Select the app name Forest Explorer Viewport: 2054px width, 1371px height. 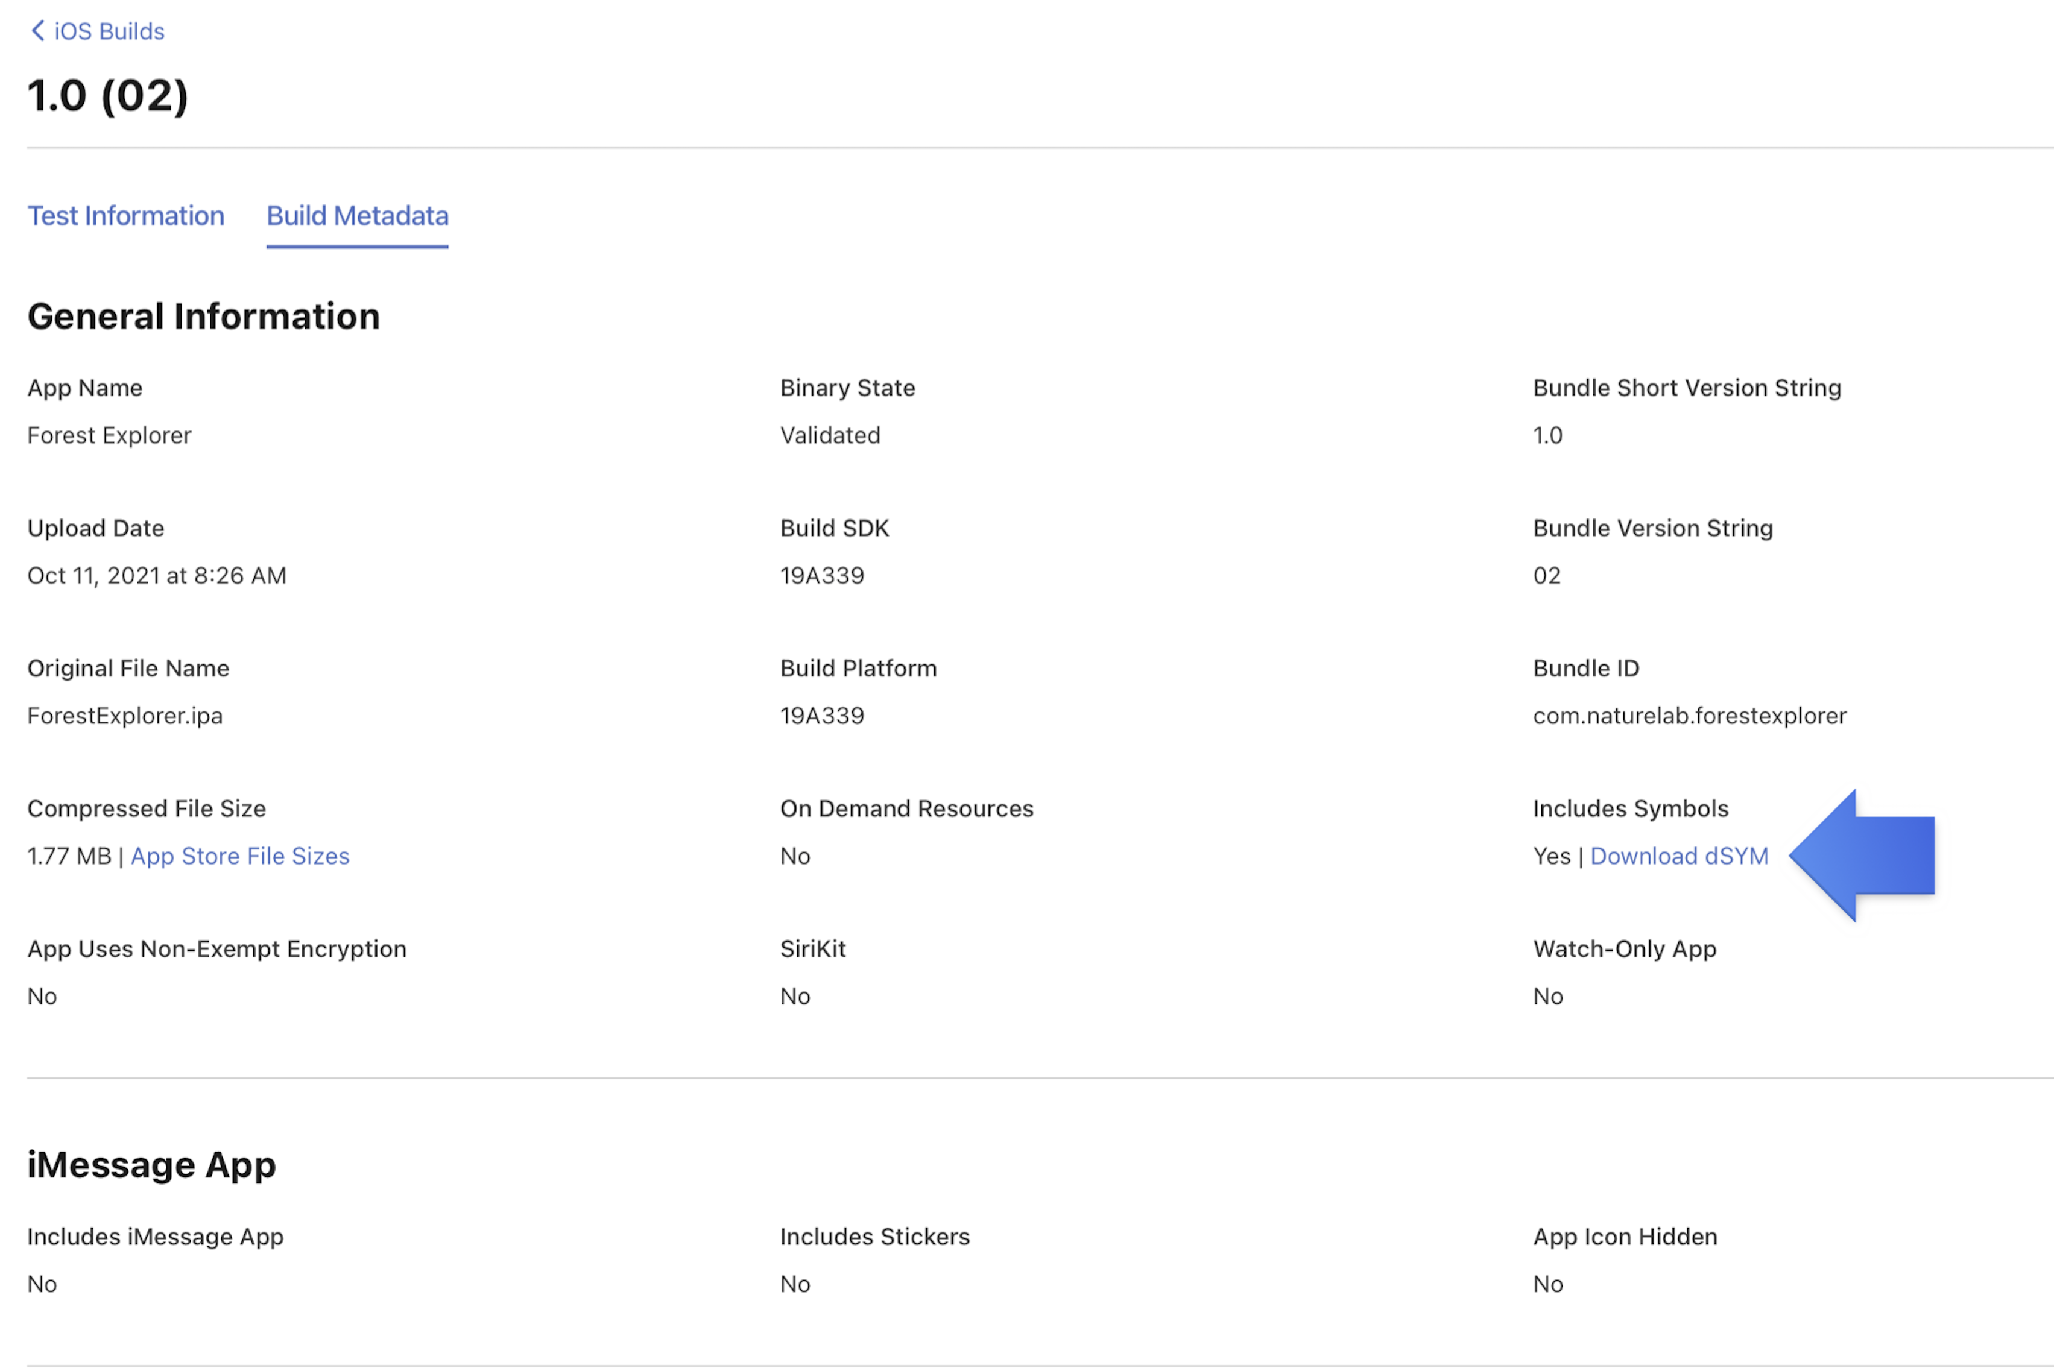(109, 435)
